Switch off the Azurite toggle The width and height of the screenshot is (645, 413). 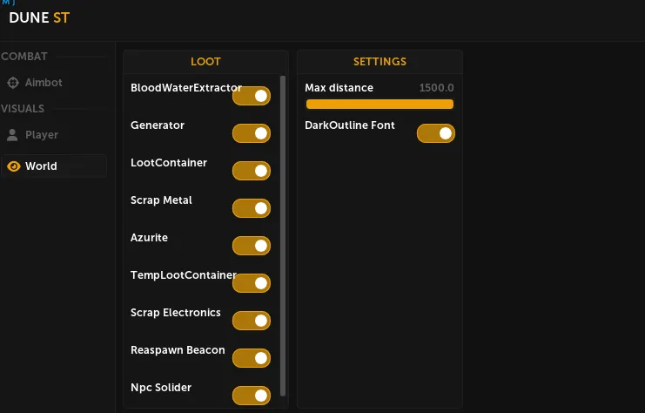click(252, 246)
